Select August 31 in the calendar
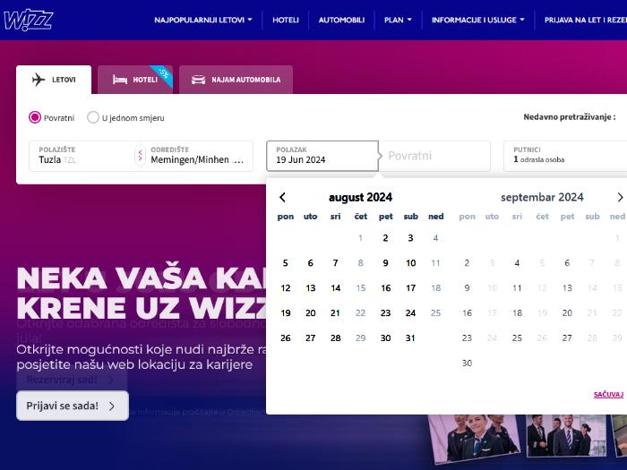The height and width of the screenshot is (470, 627). point(410,338)
